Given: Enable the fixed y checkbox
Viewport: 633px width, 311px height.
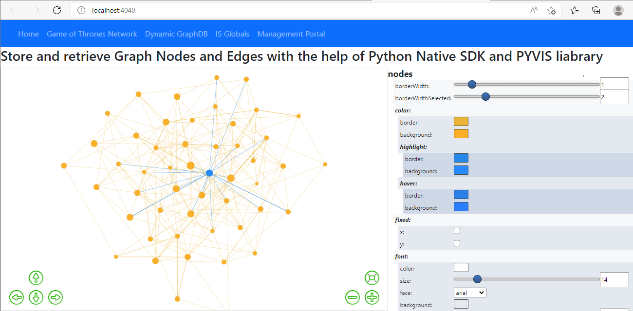Looking at the screenshot, I should (457, 243).
